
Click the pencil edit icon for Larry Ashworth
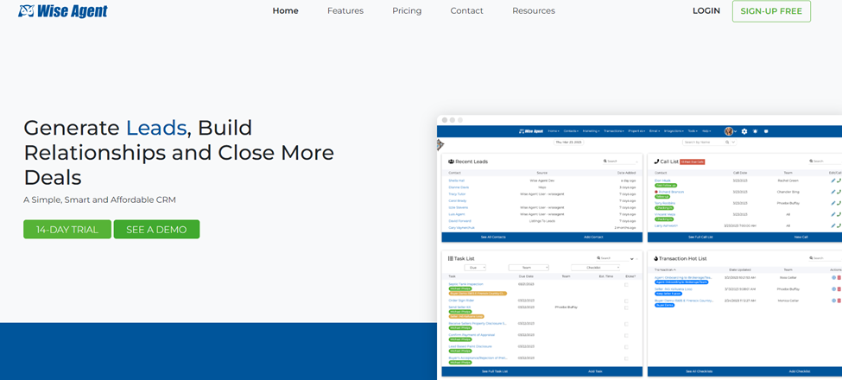point(833,225)
